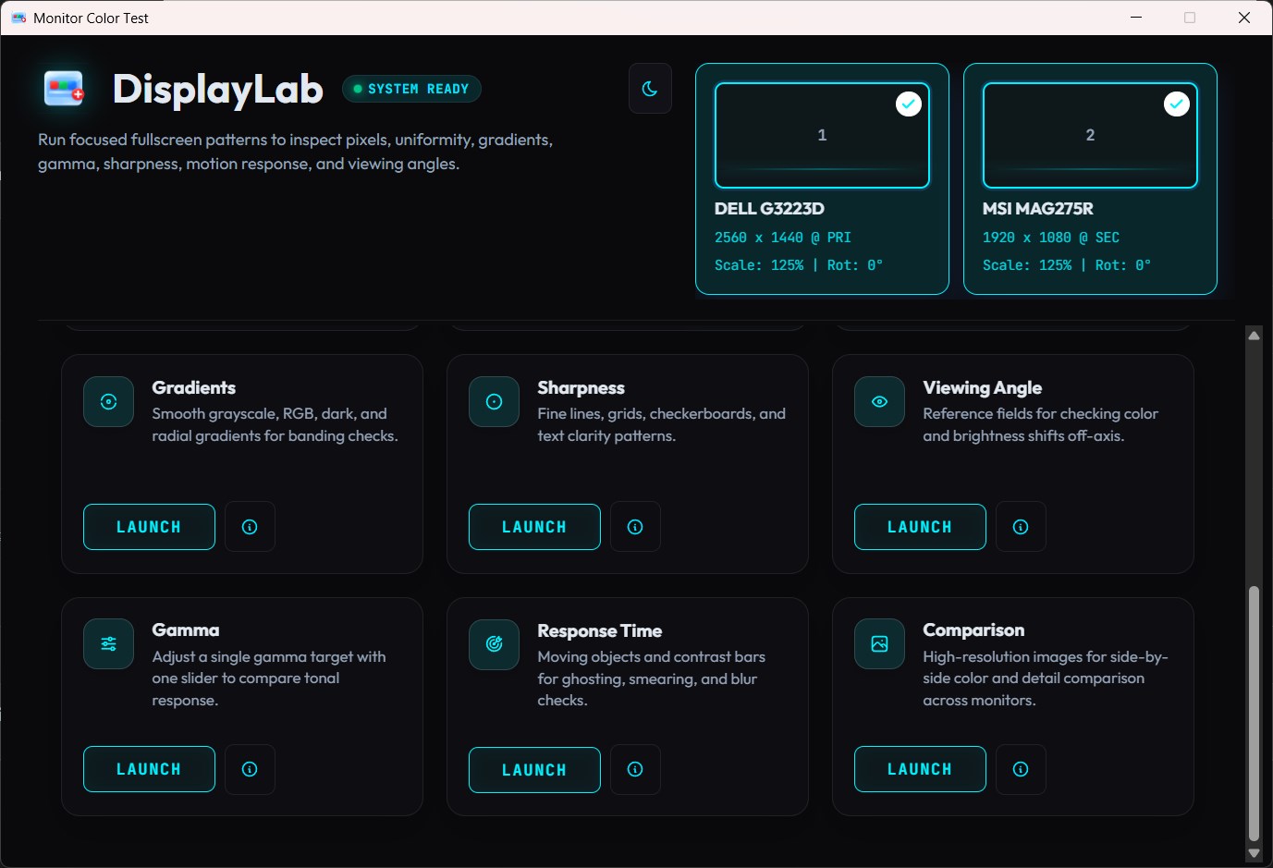Click the Gamma card title
Screen dimensions: 1273x868
tap(186, 630)
